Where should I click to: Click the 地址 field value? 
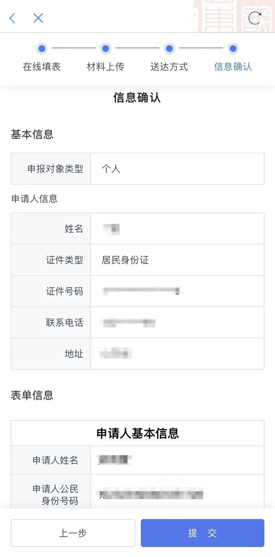click(115, 354)
